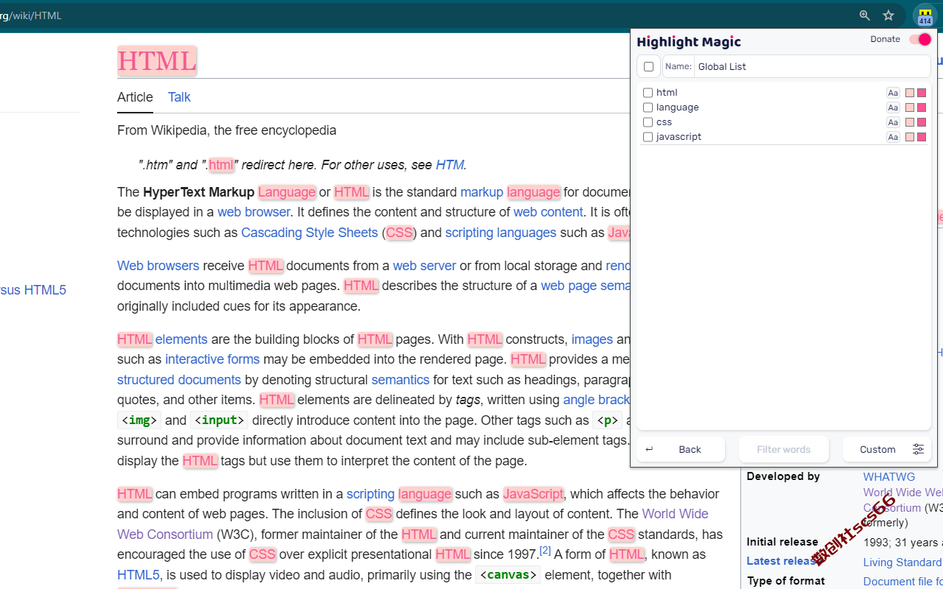Click the Highlight Magic logo title

pyautogui.click(x=689, y=42)
